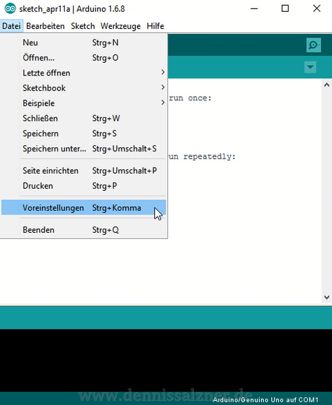Viewport: 332px width, 405px height.
Task: Click the Arduino logo in title bar
Action: pyautogui.click(x=10, y=8)
